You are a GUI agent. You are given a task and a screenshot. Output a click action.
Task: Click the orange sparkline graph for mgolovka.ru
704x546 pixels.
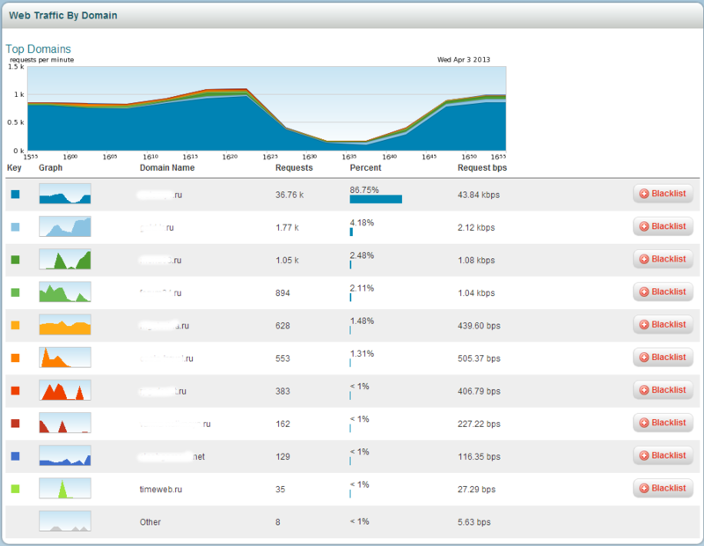pyautogui.click(x=64, y=324)
